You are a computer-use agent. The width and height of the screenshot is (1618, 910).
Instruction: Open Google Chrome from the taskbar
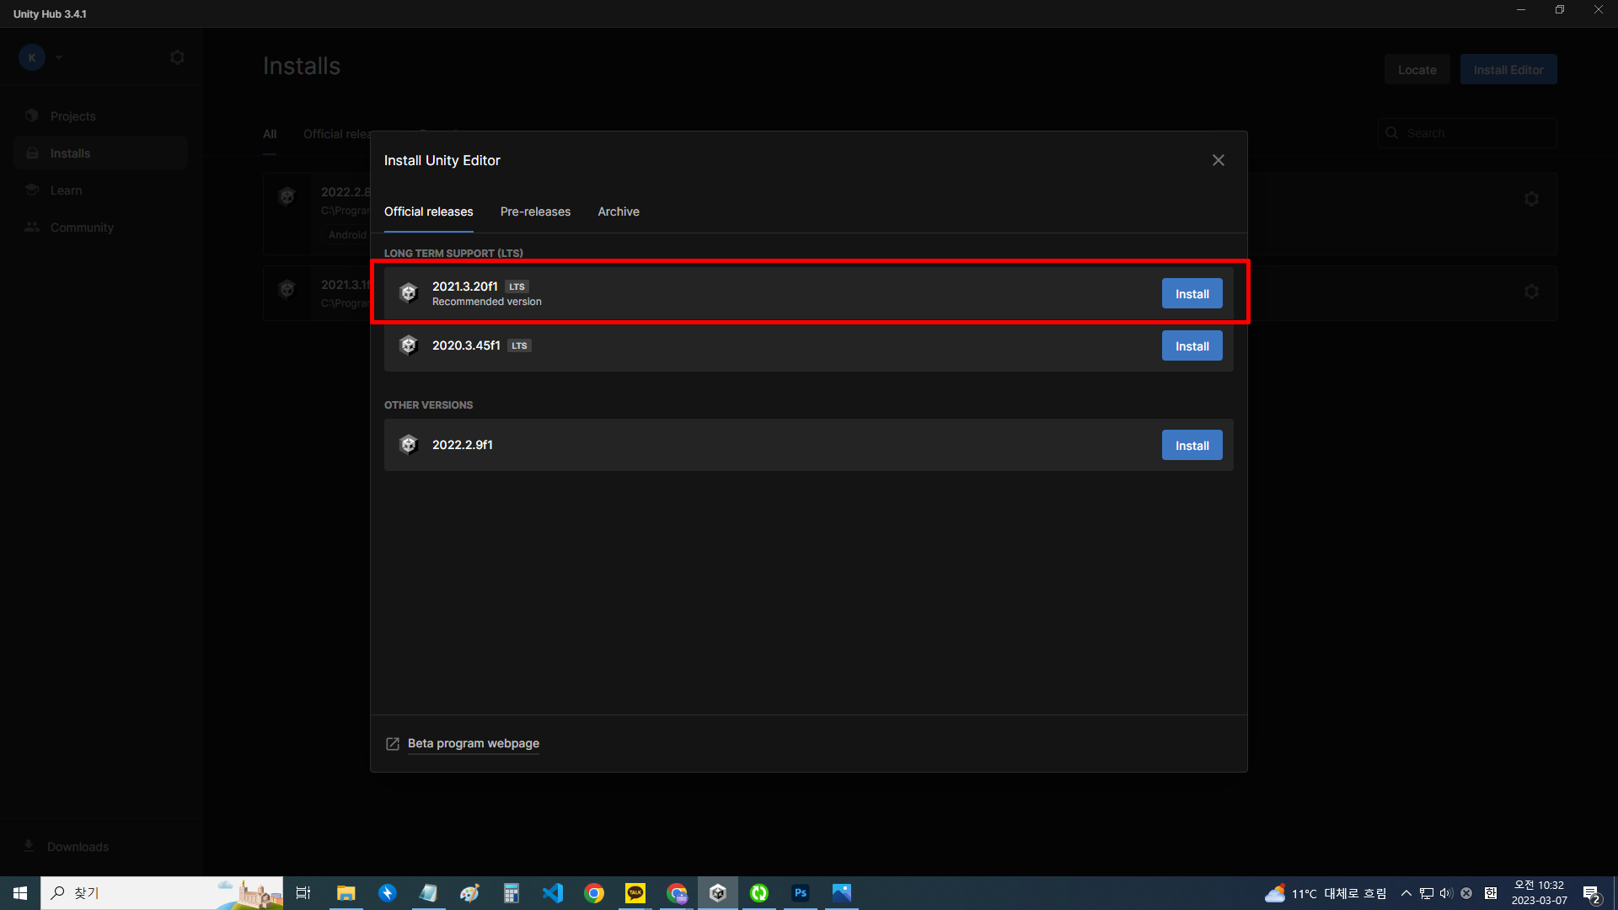[594, 893]
